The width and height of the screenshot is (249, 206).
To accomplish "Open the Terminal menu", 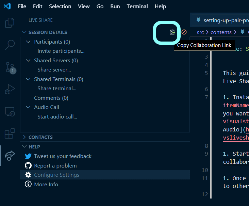I will [x=137, y=6].
